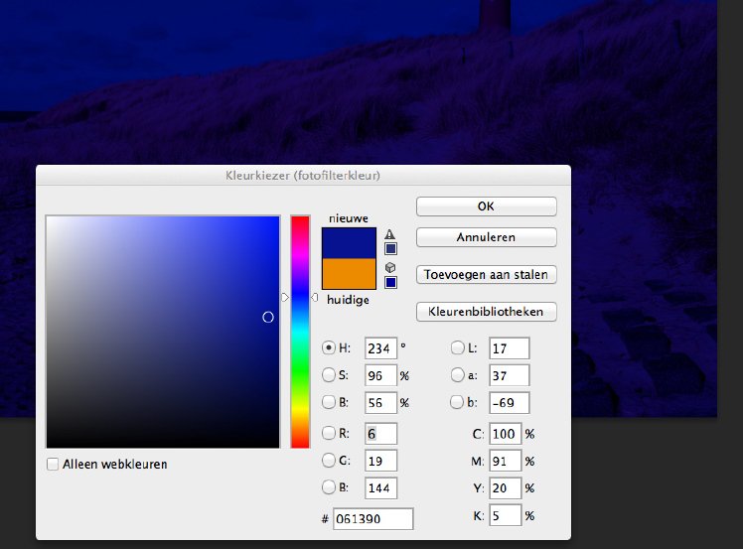Click the M field showing 91

[x=506, y=461]
